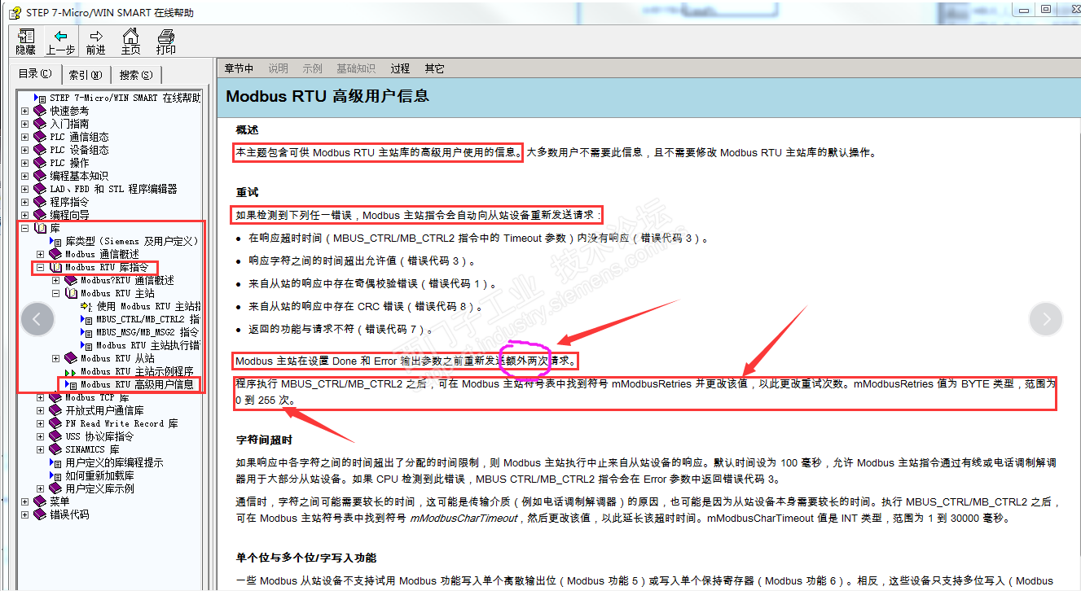Click the book icon beside PLC 操作

(40, 163)
